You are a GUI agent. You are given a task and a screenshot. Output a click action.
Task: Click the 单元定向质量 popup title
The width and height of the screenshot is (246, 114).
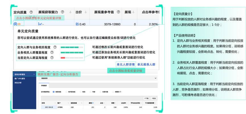28,31
